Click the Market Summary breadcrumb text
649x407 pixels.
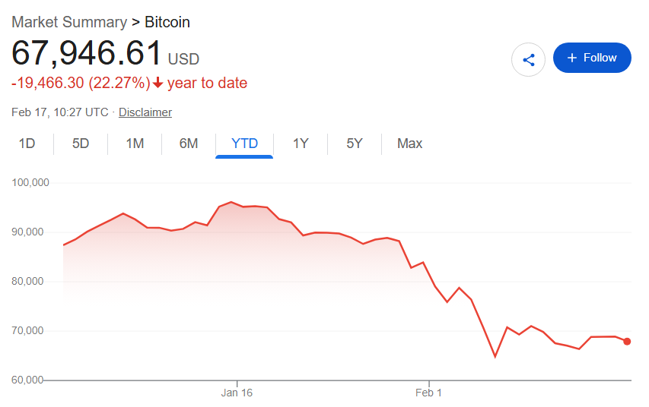tap(69, 22)
